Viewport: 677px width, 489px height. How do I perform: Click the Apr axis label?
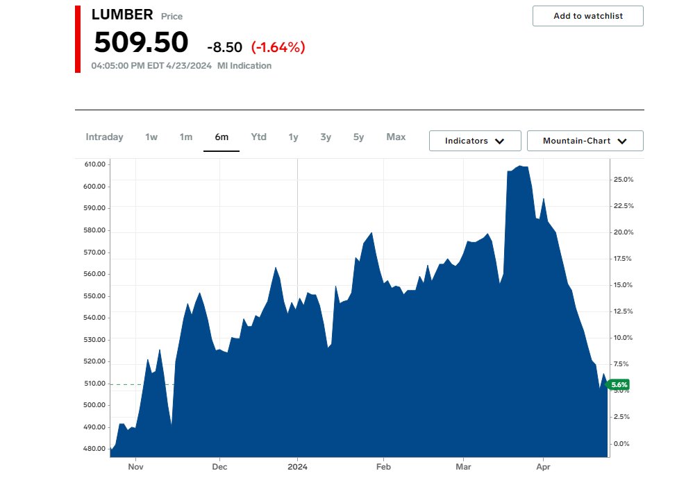[543, 467]
